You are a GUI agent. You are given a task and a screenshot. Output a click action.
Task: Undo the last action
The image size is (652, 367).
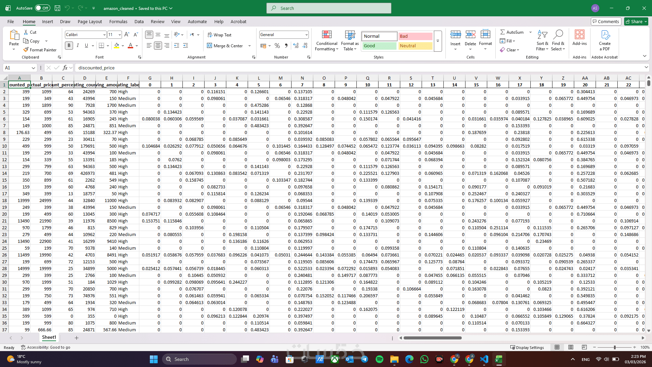pos(67,8)
